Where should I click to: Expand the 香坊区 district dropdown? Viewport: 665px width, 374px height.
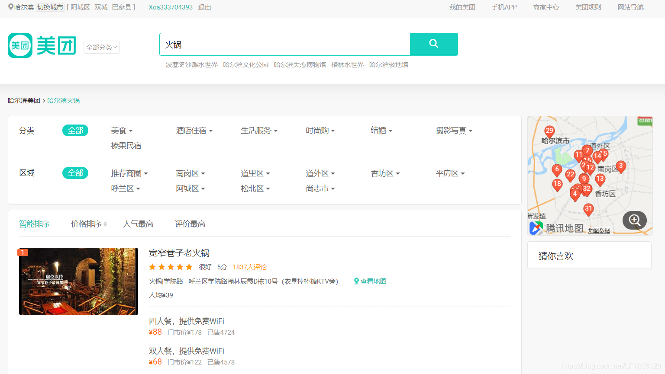385,173
